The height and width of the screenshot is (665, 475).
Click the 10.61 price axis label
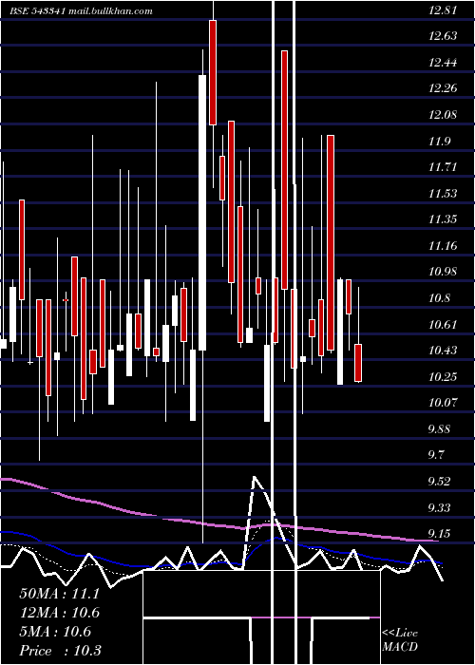point(443,325)
